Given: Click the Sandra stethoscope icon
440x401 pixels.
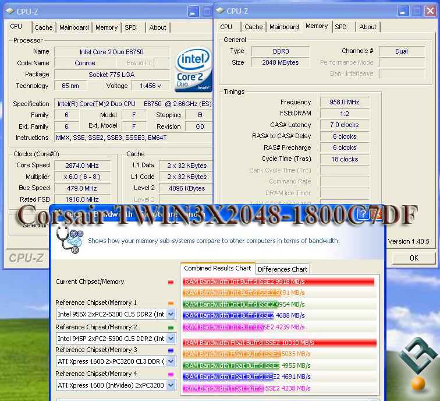Looking at the screenshot, I should [69, 240].
